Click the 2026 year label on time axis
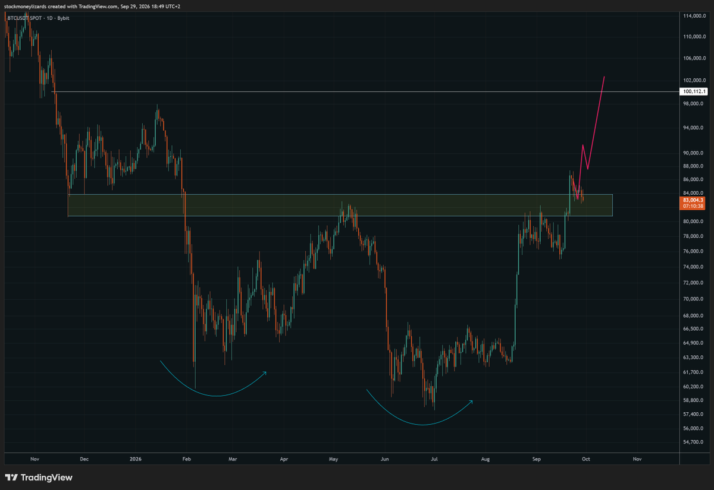 click(136, 459)
